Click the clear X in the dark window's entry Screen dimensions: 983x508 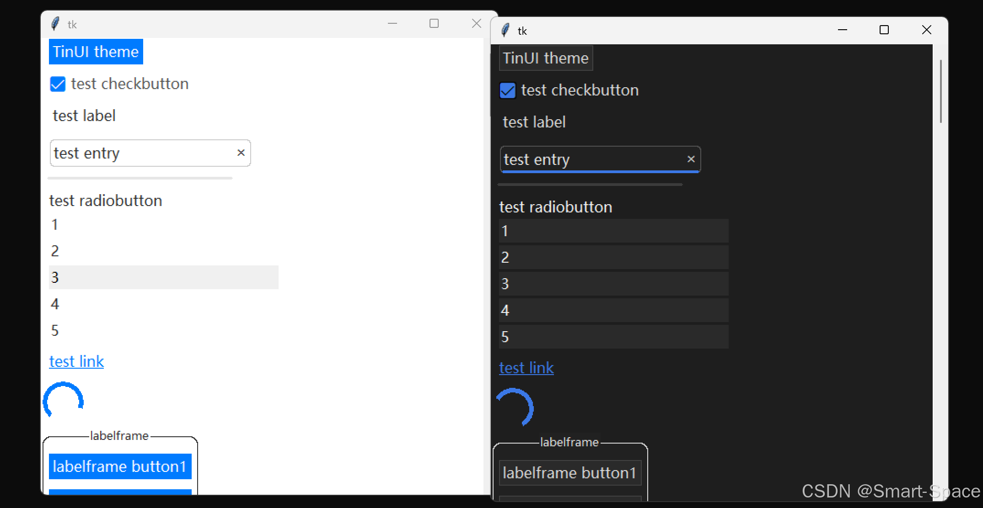pos(691,159)
